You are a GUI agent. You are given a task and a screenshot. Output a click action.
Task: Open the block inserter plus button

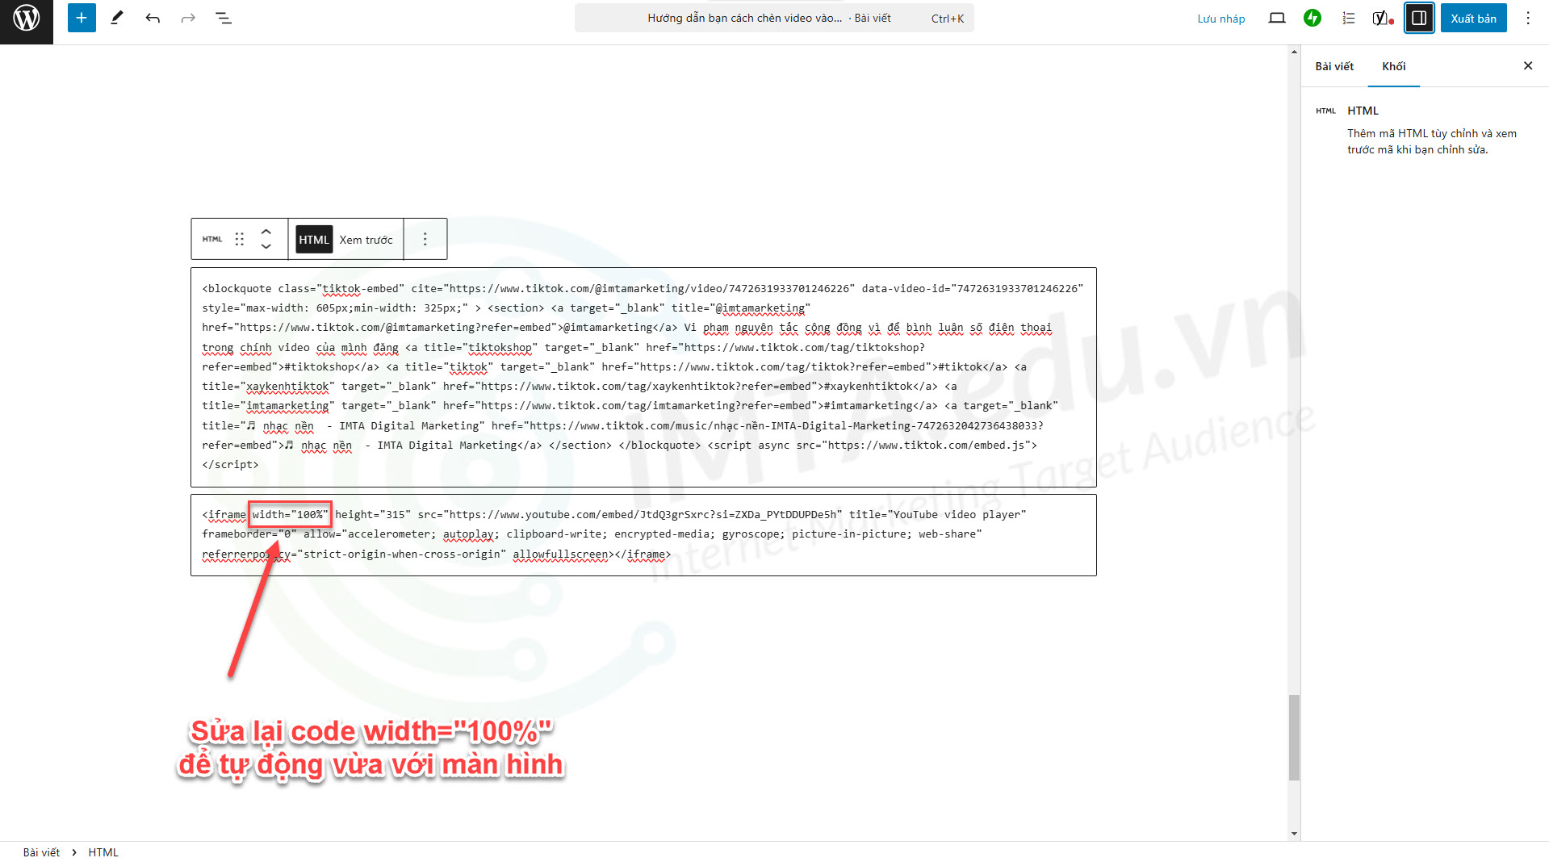(82, 18)
